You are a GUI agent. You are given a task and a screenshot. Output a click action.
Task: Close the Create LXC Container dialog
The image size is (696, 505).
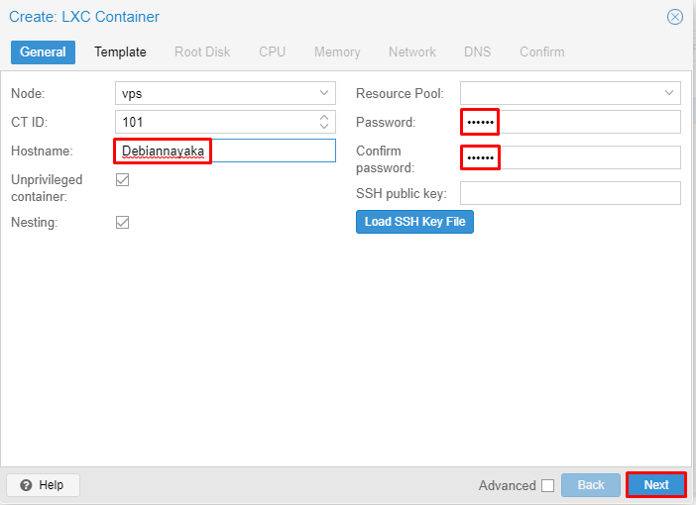(675, 17)
